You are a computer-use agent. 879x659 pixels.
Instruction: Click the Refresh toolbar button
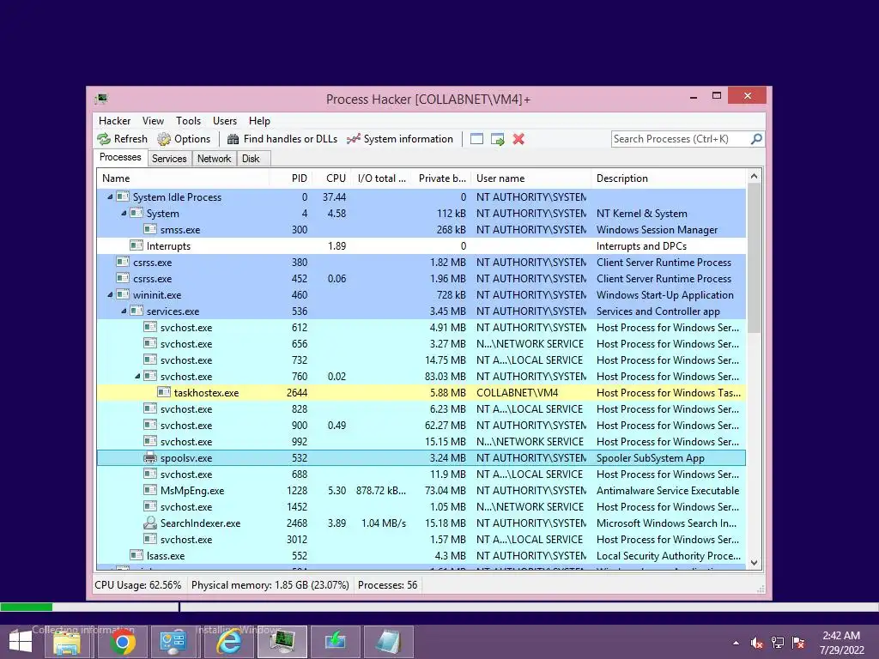[x=122, y=139]
